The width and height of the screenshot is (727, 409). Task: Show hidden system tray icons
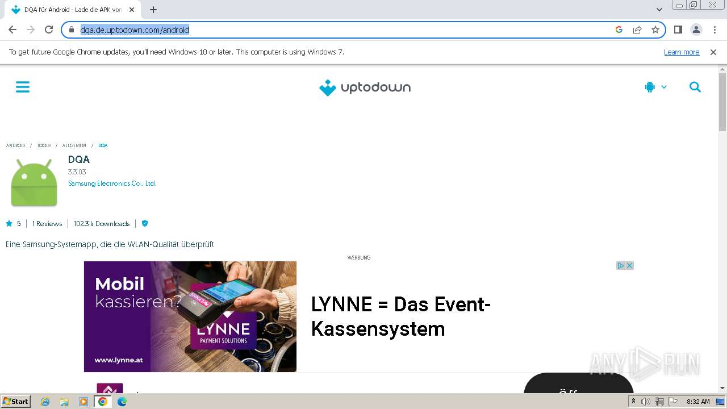634,402
